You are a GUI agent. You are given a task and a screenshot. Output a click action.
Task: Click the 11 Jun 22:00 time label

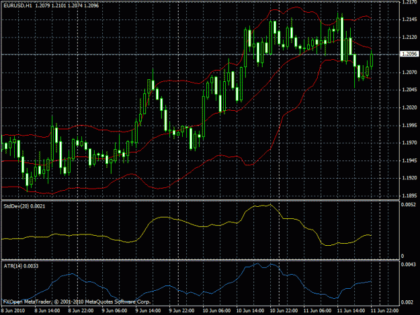point(384,311)
